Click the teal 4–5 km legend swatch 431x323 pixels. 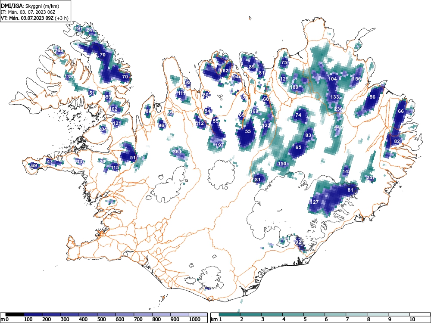coord(293,314)
